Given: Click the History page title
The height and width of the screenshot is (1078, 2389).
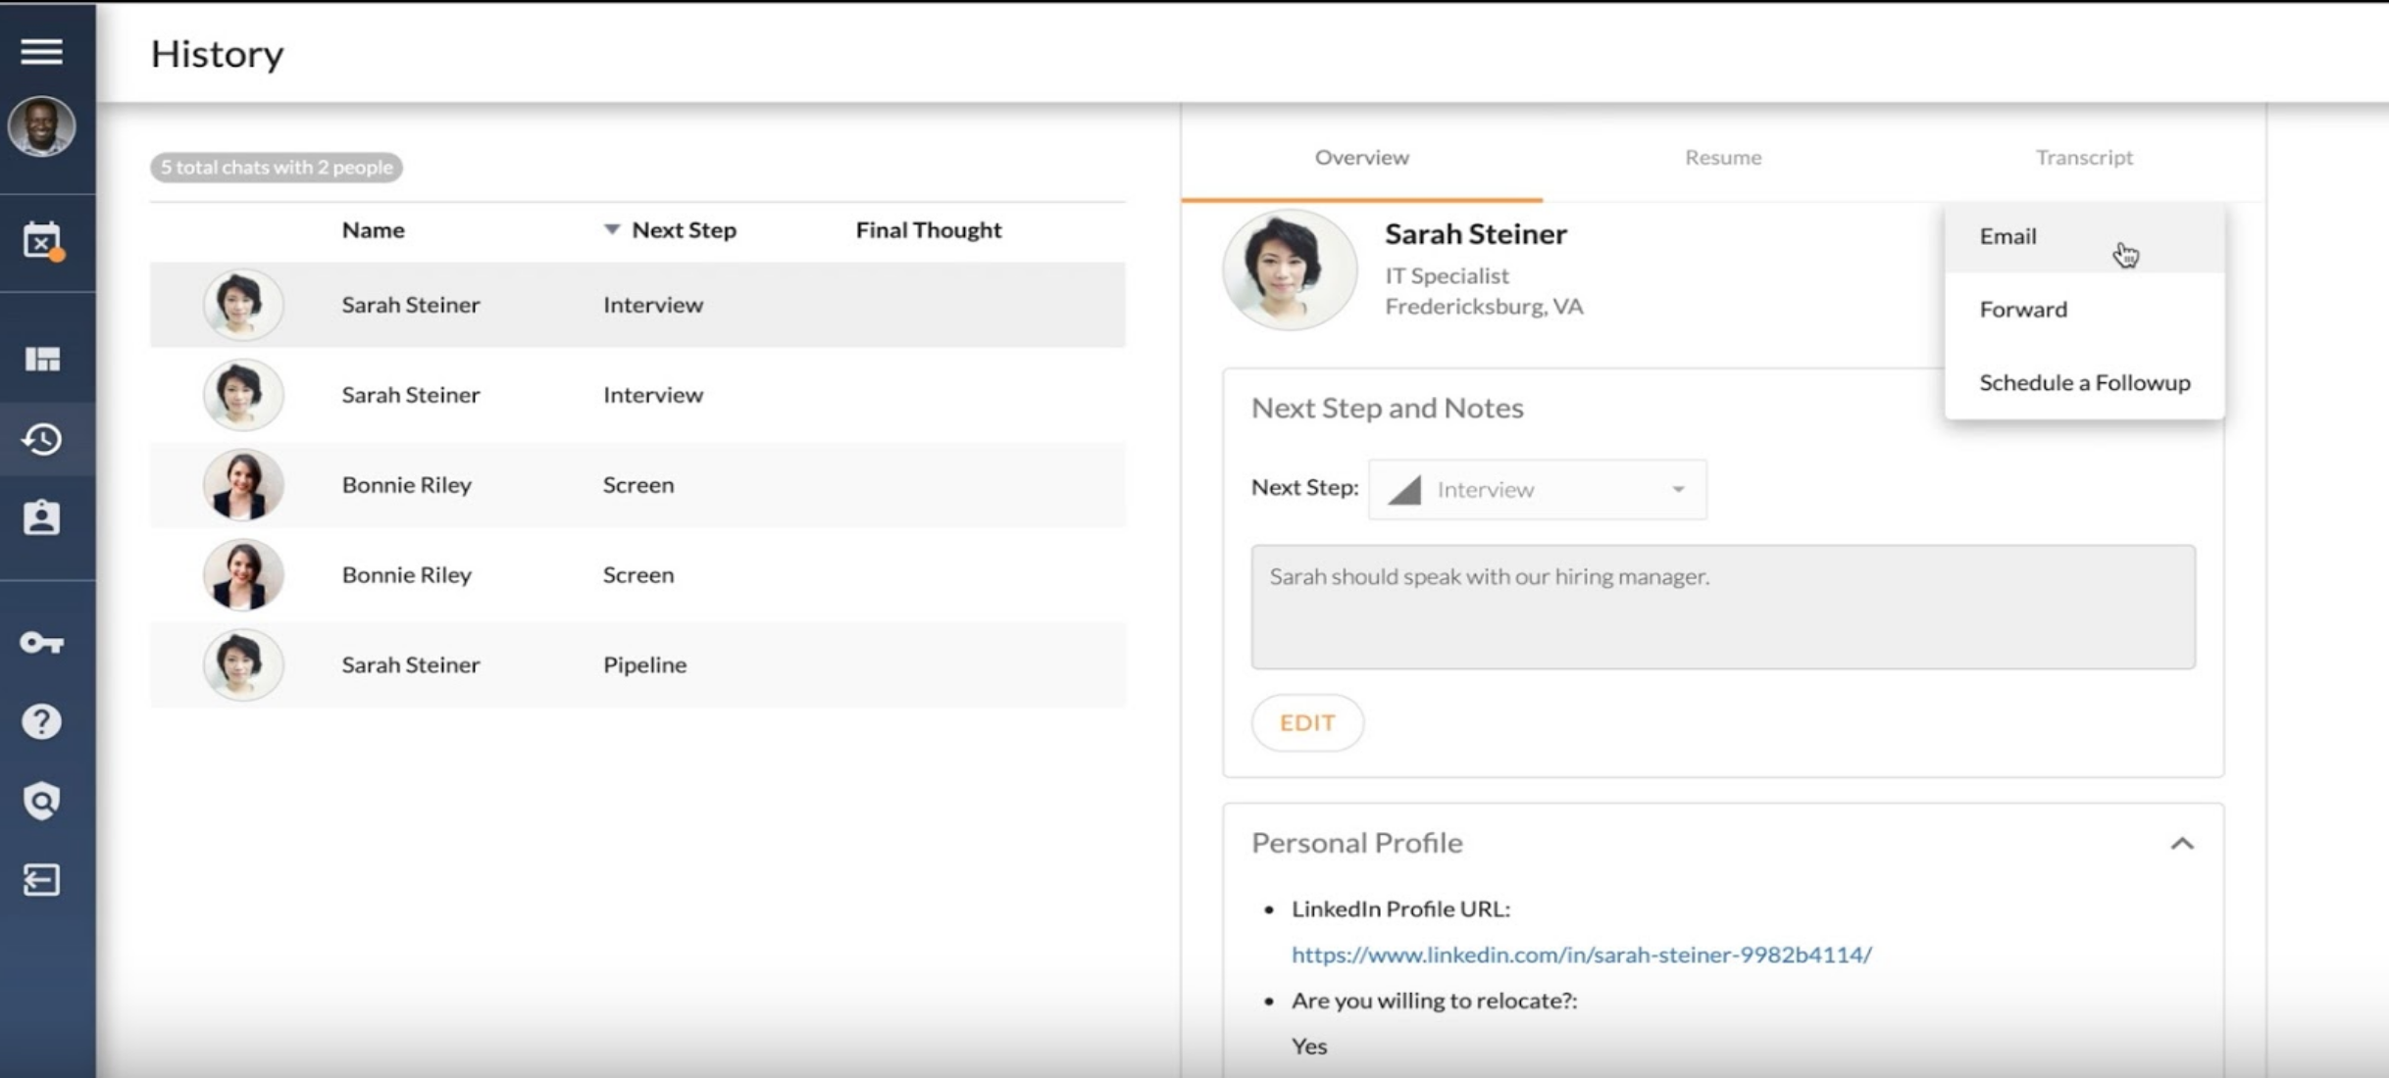Looking at the screenshot, I should [x=217, y=54].
